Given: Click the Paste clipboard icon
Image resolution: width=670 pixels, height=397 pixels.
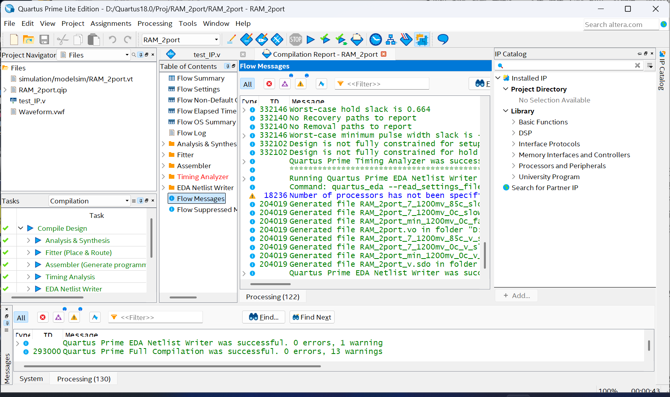Looking at the screenshot, I should (x=94, y=40).
